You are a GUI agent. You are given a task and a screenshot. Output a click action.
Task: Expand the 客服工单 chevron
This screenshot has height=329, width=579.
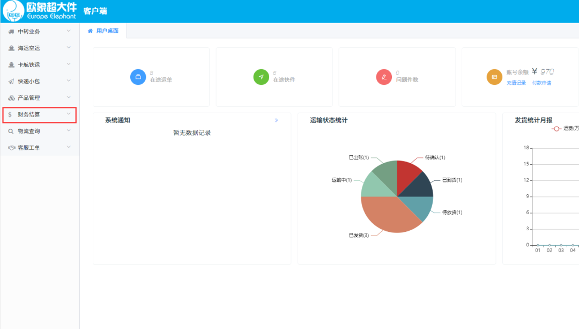coord(69,147)
